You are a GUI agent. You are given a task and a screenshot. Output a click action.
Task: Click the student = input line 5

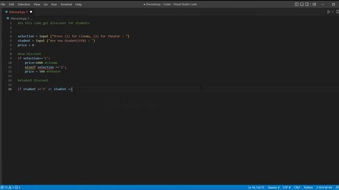click(x=57, y=41)
